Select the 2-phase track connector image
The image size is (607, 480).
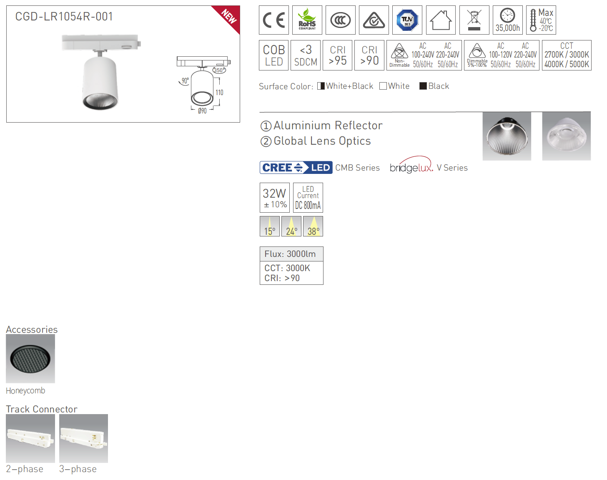30,438
